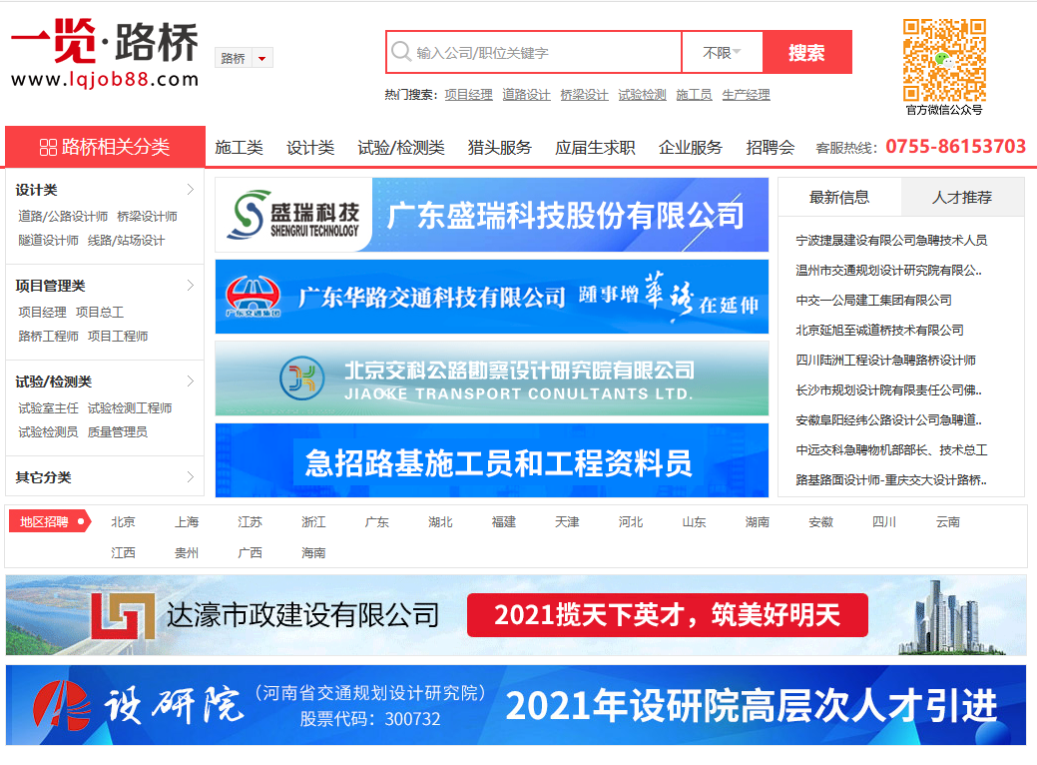Open 招聘会 in the navigation
1037x765 pixels.
(771, 148)
